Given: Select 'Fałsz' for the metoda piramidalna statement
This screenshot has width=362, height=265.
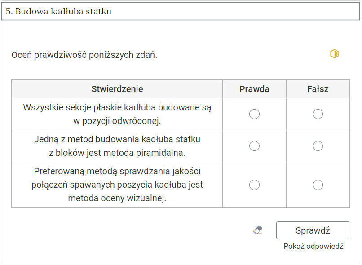Looking at the screenshot, I should coord(318,146).
